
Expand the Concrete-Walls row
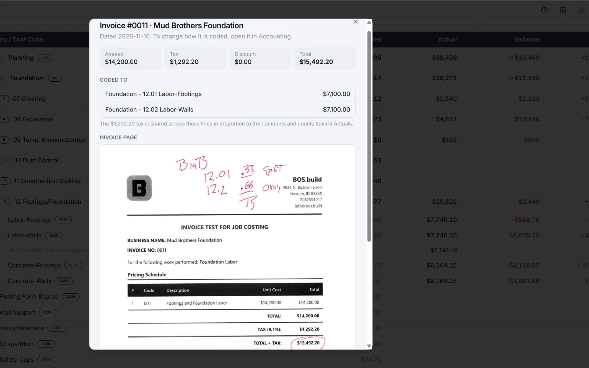point(2,281)
